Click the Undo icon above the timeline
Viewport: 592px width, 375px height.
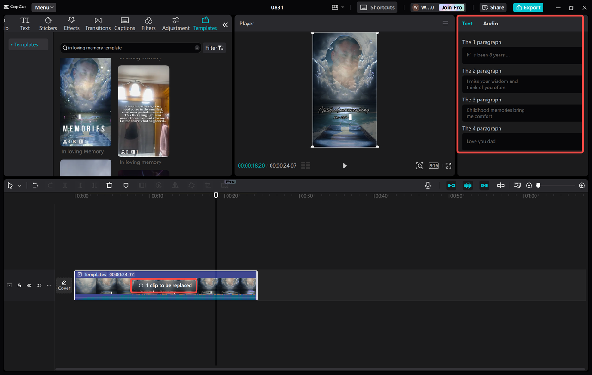pyautogui.click(x=35, y=185)
